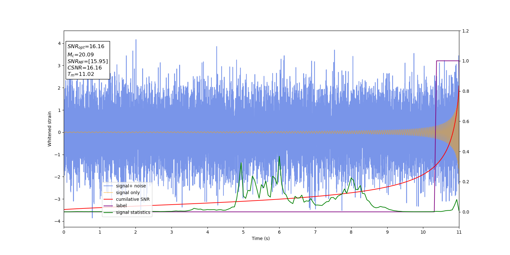Viewport: 510px width, 255px height.
Task: Click the 'Whitened strain' y-axis label
Action: tap(49, 129)
